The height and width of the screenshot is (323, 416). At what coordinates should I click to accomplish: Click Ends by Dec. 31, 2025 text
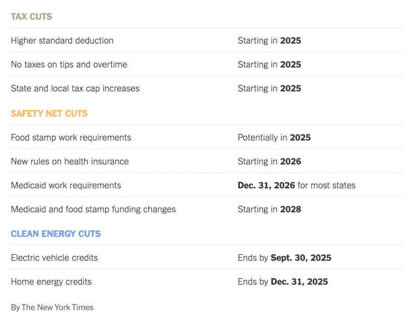[283, 282]
